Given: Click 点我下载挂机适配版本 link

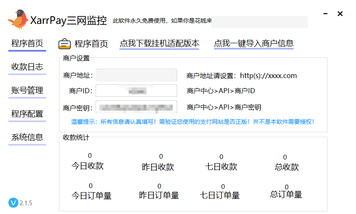Looking at the screenshot, I should [x=160, y=44].
